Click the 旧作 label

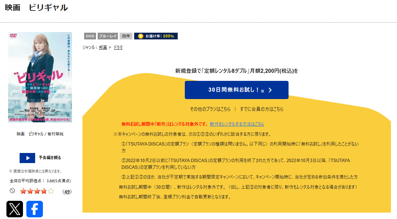coord(125,36)
